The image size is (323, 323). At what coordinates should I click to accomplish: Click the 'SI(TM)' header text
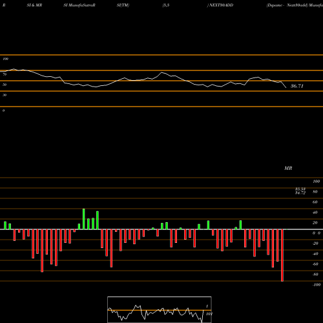(x=123, y=5)
